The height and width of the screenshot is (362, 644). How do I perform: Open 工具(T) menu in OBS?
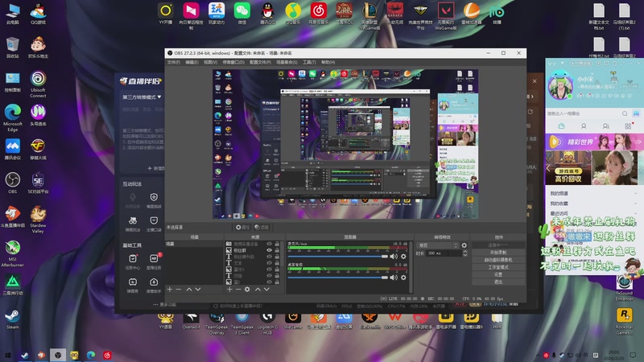[309, 63]
